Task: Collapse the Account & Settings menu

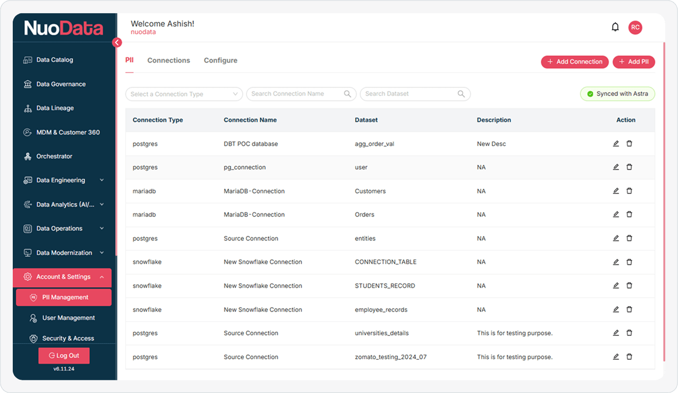Action: [x=62, y=277]
